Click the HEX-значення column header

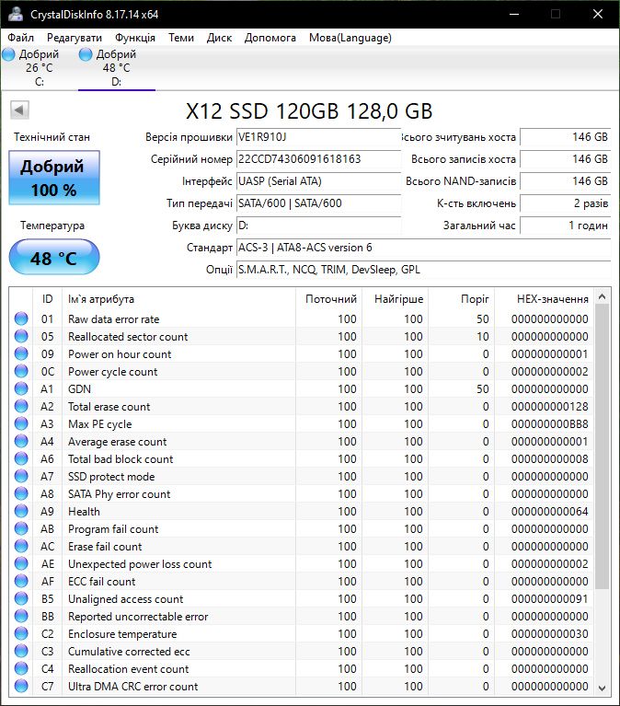coord(545,299)
